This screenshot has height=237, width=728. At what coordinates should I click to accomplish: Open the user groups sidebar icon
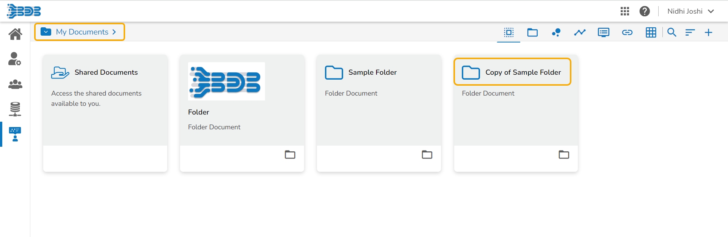pos(15,84)
